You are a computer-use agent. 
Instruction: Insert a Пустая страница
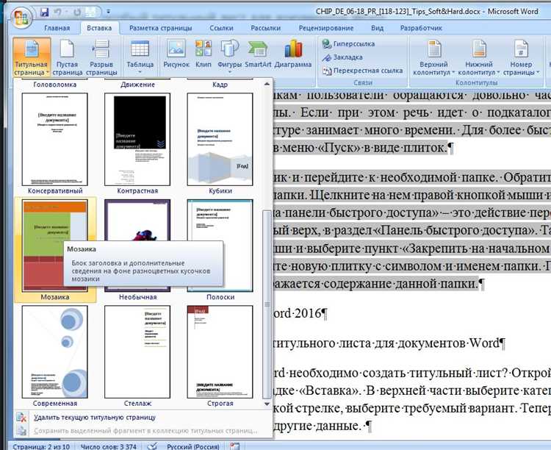pos(67,57)
